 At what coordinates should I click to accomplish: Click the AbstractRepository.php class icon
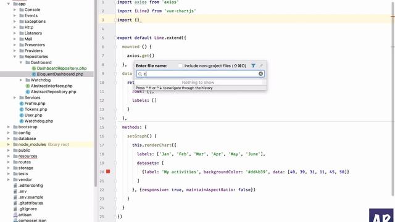(28, 92)
